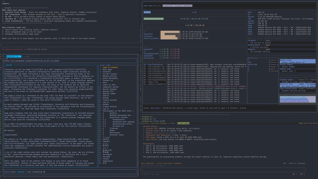Jump to section '3.1 Predecessors'

coord(114,120)
